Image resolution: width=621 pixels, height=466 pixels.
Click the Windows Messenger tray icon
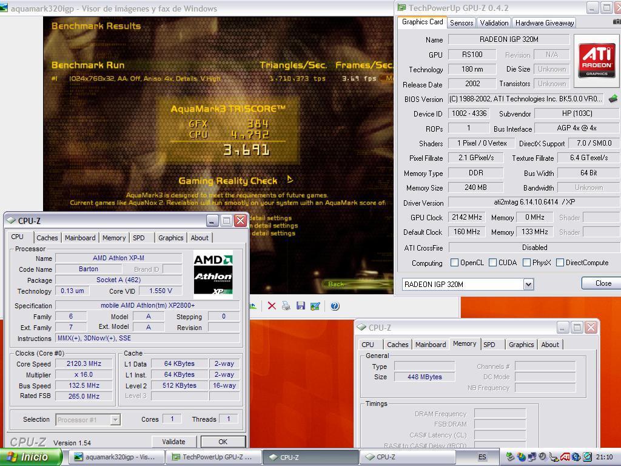tap(521, 458)
